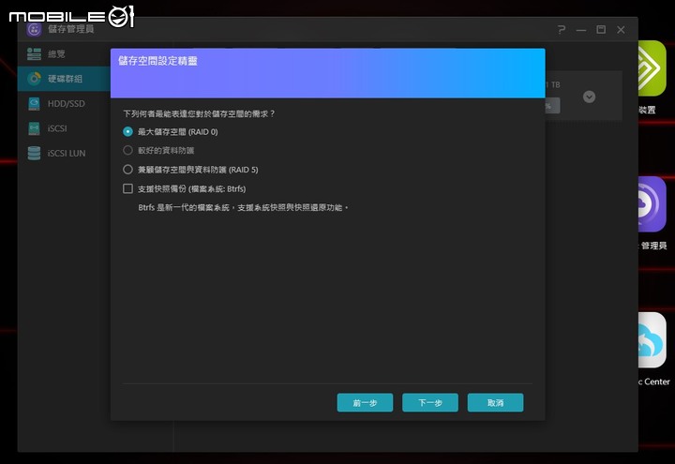Enable 支援快照備份 Btrfs checkbox
The image size is (675, 464).
pyautogui.click(x=127, y=188)
